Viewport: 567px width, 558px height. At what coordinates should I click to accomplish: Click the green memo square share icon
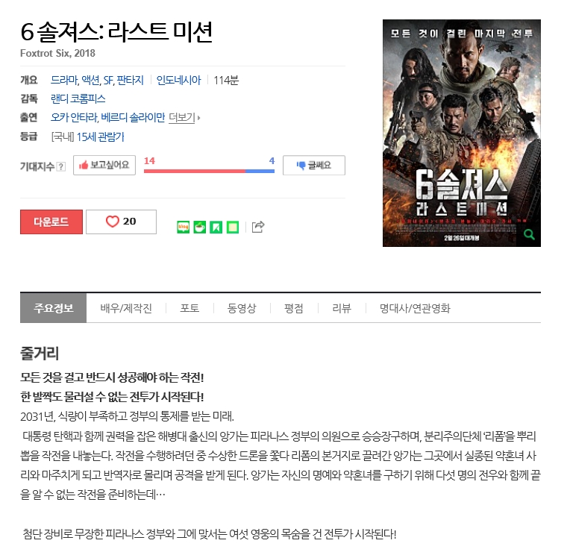[x=233, y=227]
